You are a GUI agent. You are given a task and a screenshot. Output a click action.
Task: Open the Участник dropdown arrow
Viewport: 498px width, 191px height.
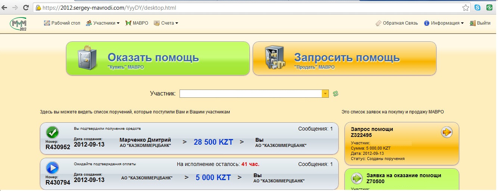(325, 94)
